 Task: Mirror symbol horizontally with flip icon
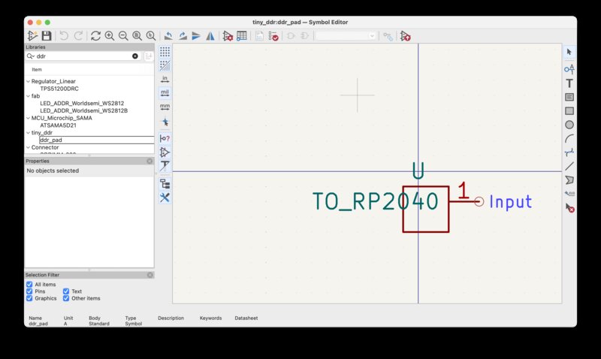pos(210,35)
